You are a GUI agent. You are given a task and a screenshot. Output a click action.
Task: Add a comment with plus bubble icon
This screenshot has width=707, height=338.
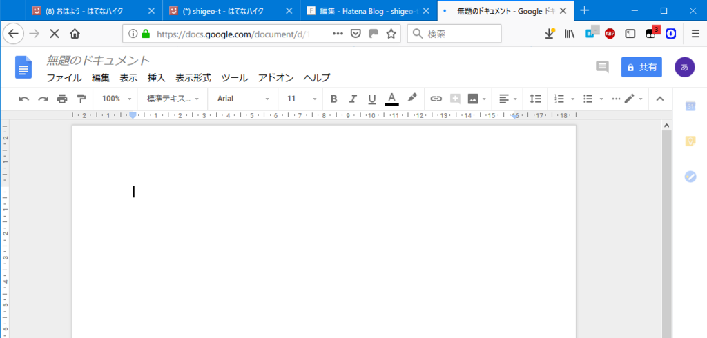coord(455,99)
